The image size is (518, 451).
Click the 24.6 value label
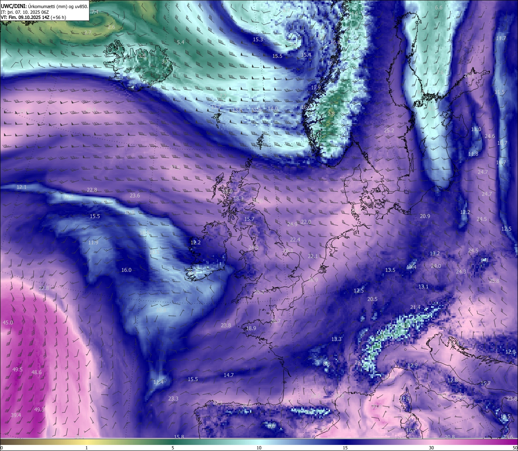tap(490, 136)
